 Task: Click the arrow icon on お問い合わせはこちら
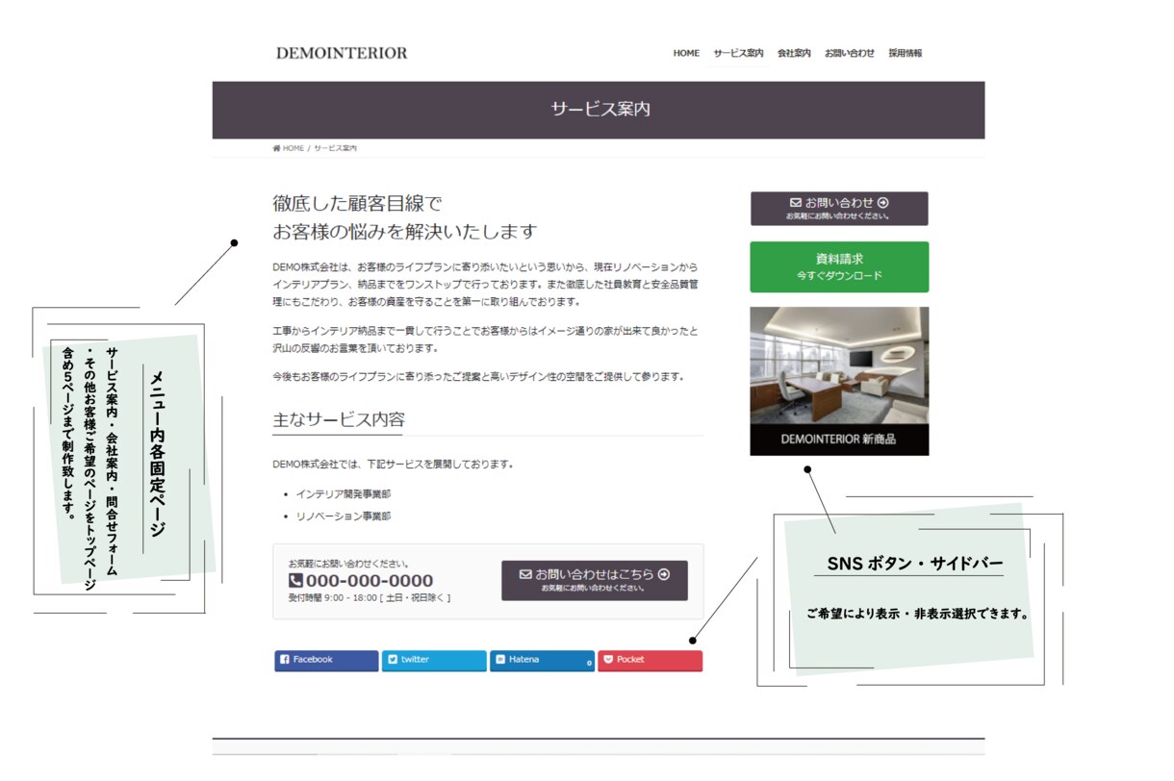[x=663, y=574]
